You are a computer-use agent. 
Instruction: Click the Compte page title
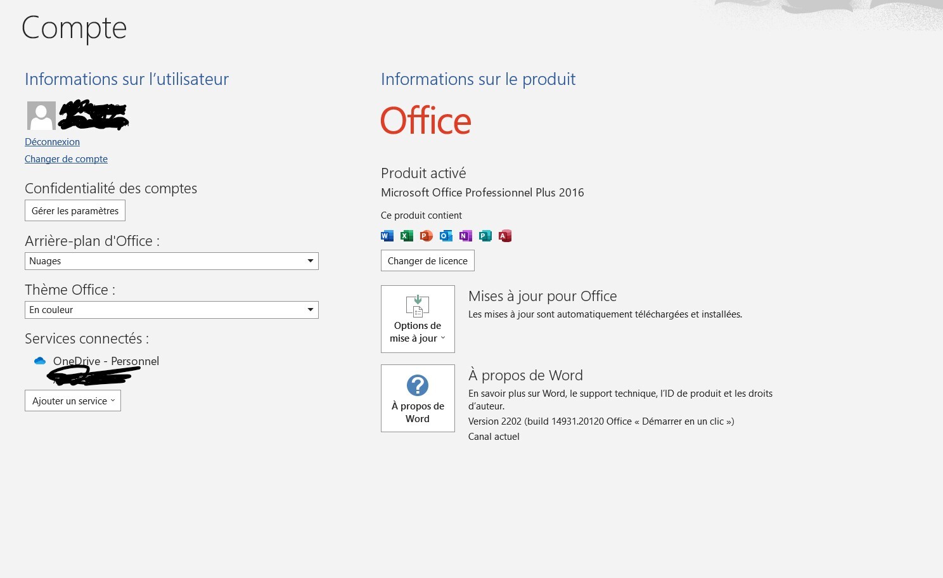74,29
